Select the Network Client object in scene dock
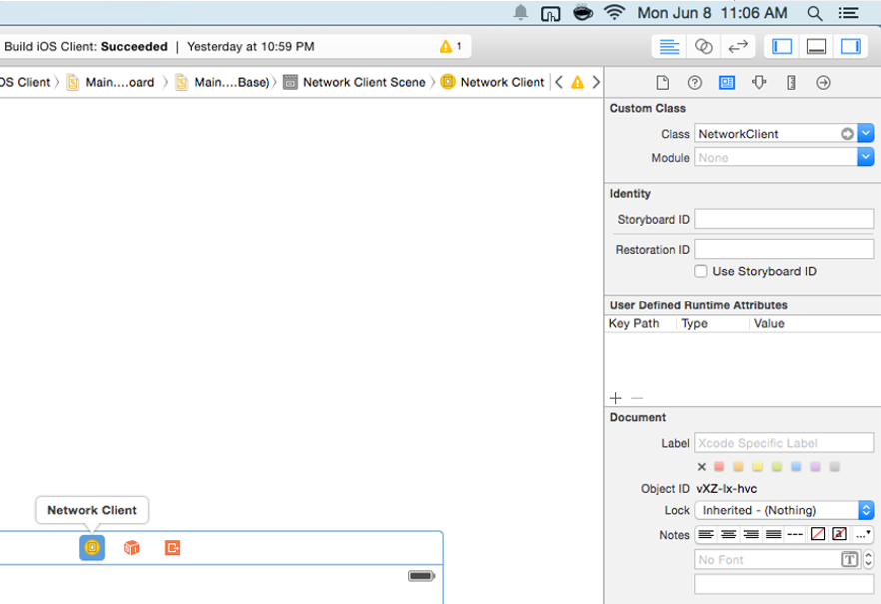The image size is (881, 604). [92, 547]
